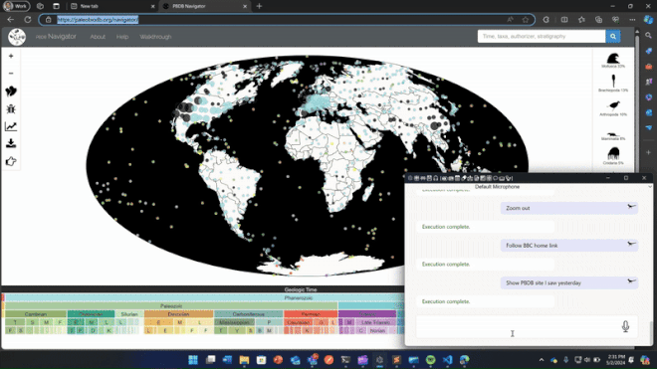Open Windows Start menu
657x369 pixels.
point(193,360)
